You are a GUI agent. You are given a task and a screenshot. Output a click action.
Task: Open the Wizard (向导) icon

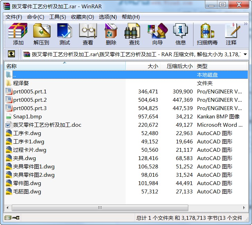(x=157, y=31)
